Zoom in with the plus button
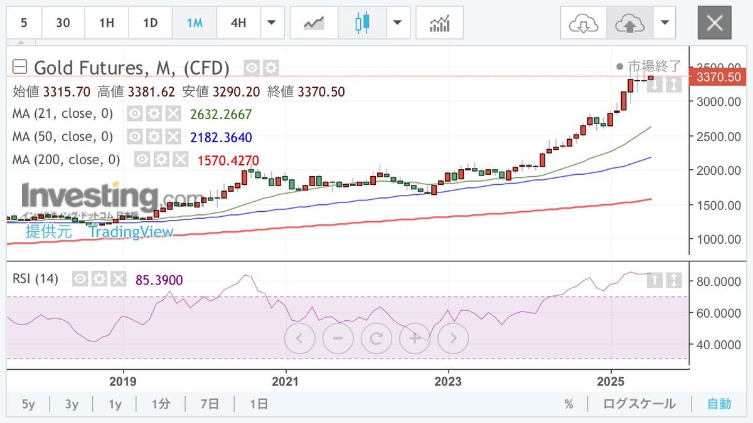 (x=415, y=339)
